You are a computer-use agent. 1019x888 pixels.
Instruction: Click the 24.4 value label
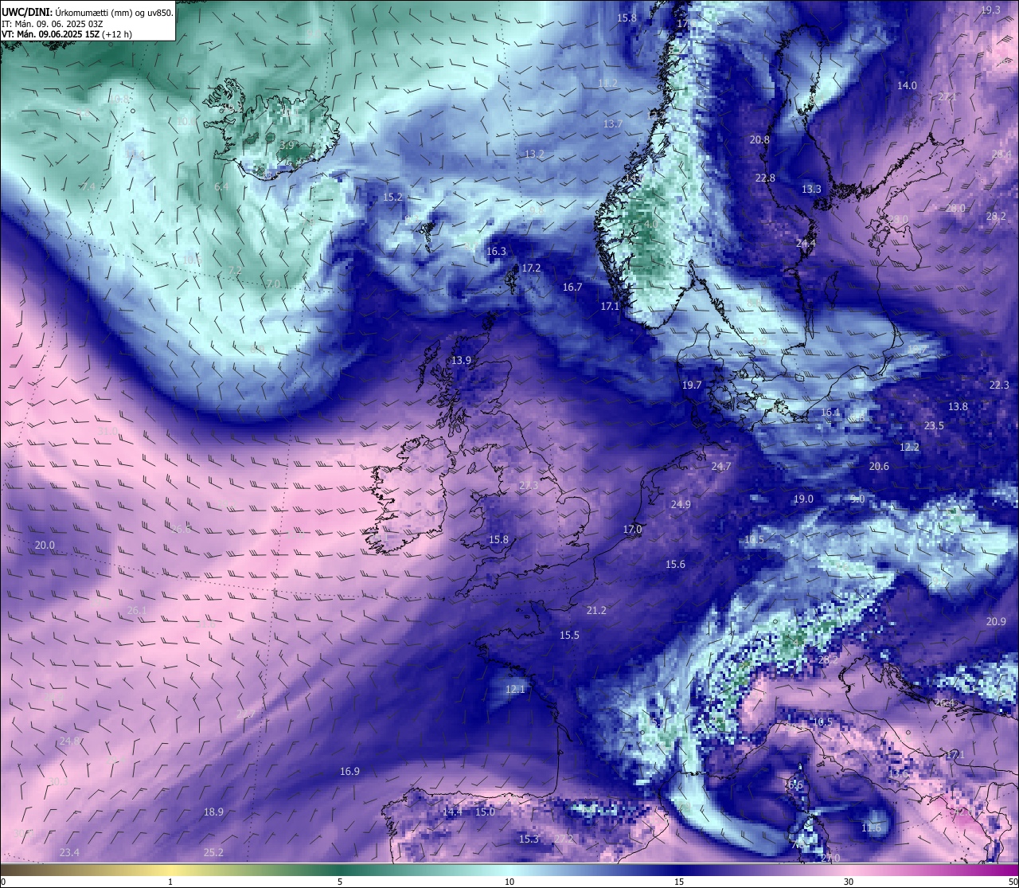pos(806,244)
